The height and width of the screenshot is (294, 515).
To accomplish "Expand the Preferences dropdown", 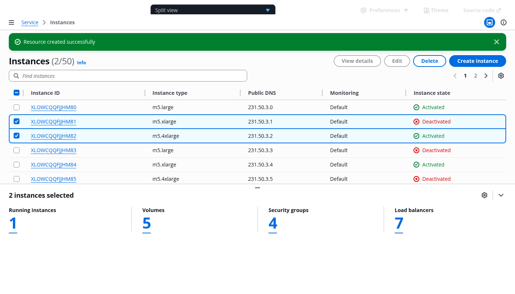I will (384, 10).
